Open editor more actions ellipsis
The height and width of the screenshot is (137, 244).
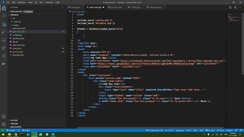pyautogui.click(x=240, y=7)
